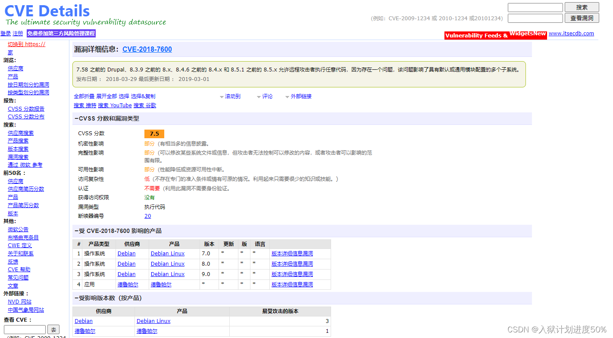
Task: Open 中国气象局网站 external link
Action: click(x=26, y=310)
